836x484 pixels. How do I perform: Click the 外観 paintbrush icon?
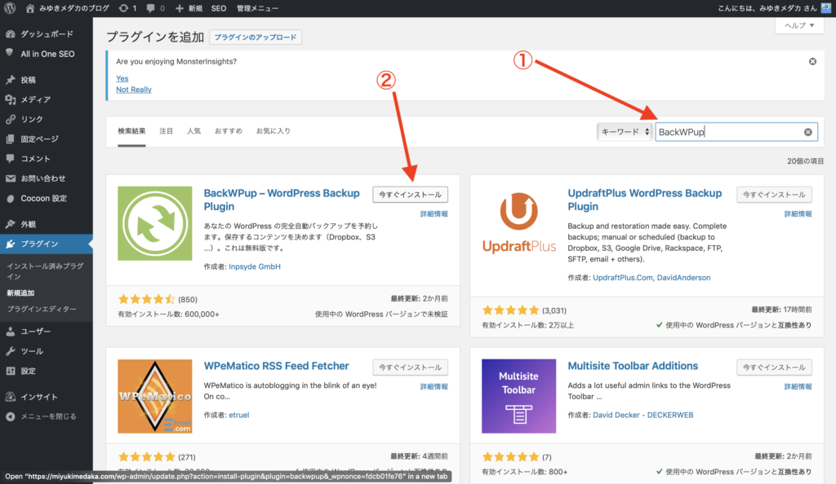[10, 224]
